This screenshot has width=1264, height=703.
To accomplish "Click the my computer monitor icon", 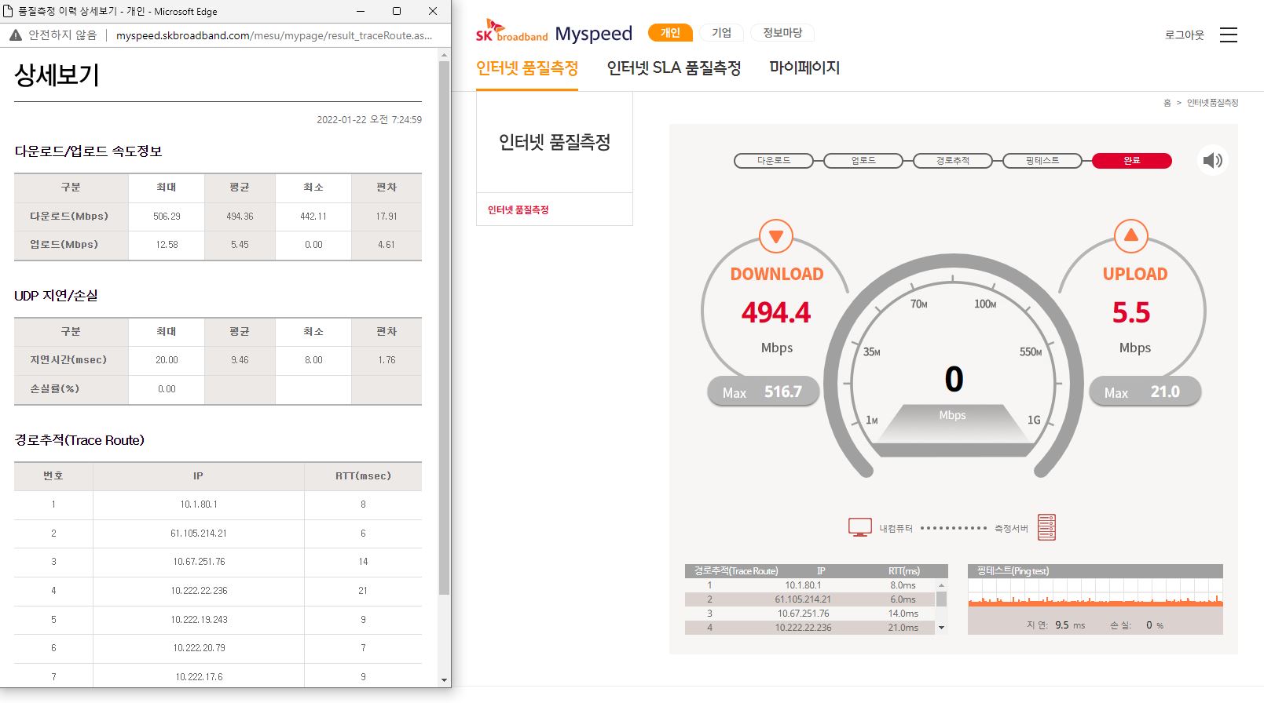I will tap(859, 527).
